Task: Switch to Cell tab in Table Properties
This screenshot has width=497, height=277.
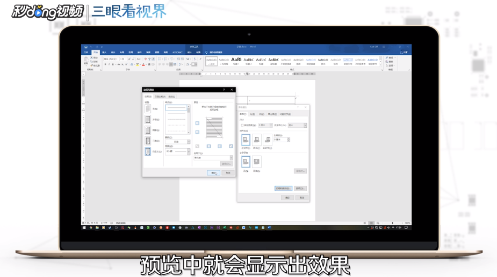Action: click(272, 114)
